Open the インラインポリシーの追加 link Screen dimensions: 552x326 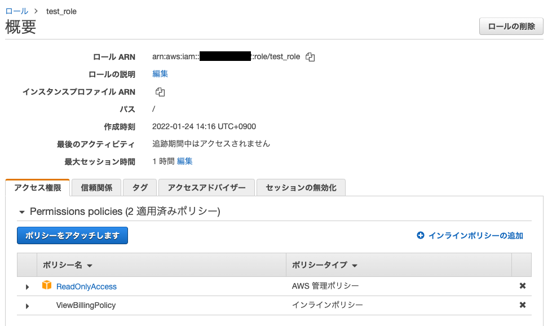tap(476, 236)
